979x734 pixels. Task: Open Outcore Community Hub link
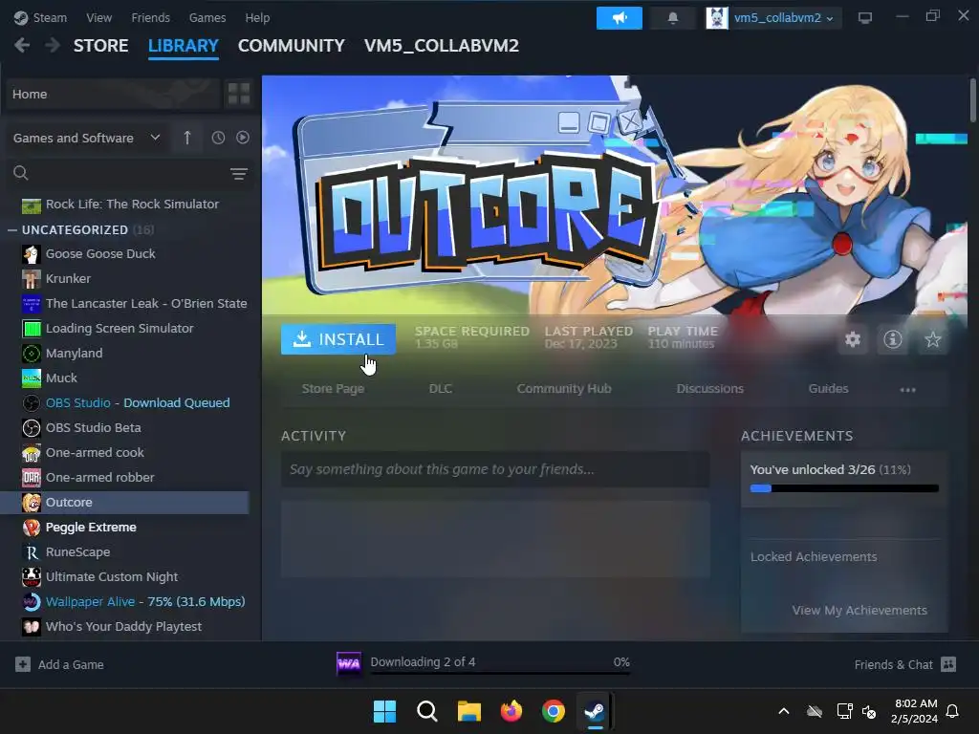[x=564, y=388]
